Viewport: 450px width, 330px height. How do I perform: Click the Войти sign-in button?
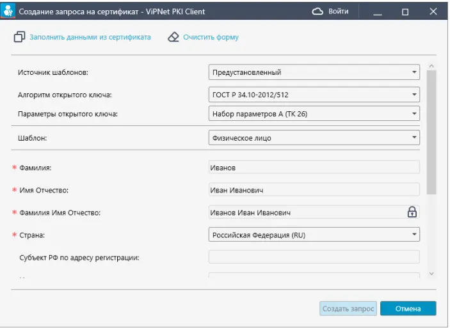point(339,12)
